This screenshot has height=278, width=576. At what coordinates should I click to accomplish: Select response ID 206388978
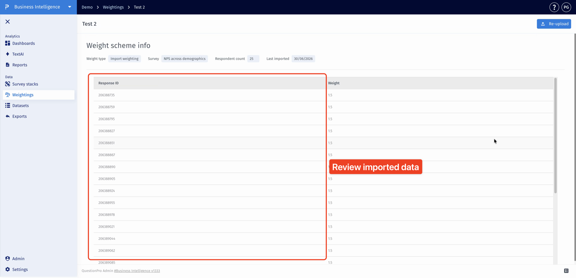(107, 215)
